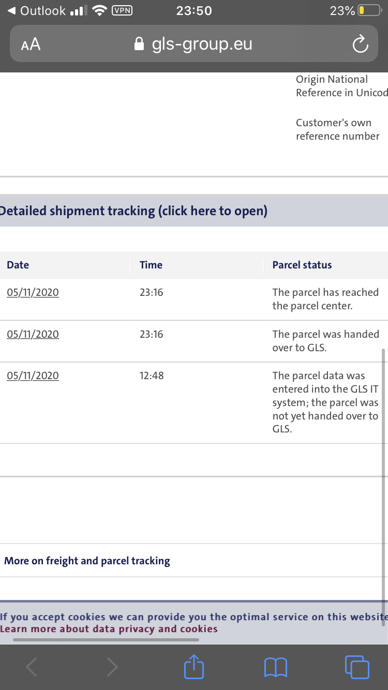Screen dimensions: 388x690
Task: Tap the Safari share icon
Action: pos(194,667)
